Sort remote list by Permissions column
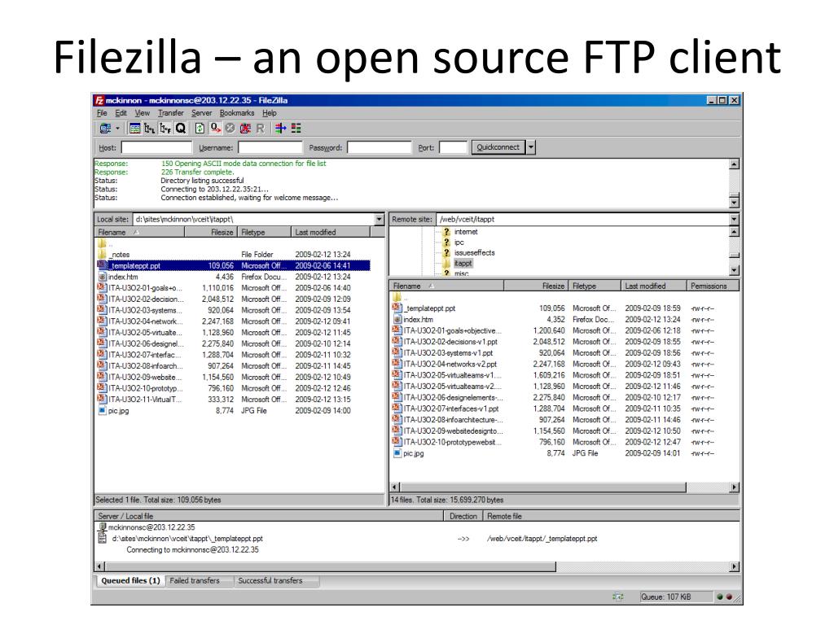Viewport: 834px width, 625px height. (713, 286)
